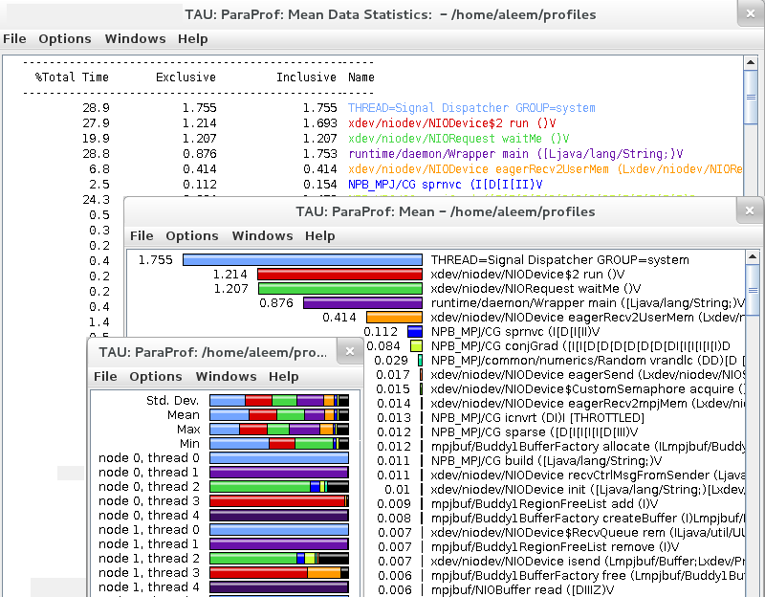Click the yellow conjGrad 0.084 bar
This screenshot has height=597, width=765.
[x=416, y=346]
